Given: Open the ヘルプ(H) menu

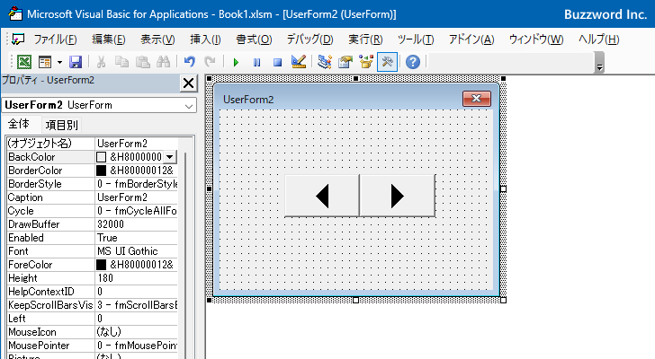Looking at the screenshot, I should 598,39.
